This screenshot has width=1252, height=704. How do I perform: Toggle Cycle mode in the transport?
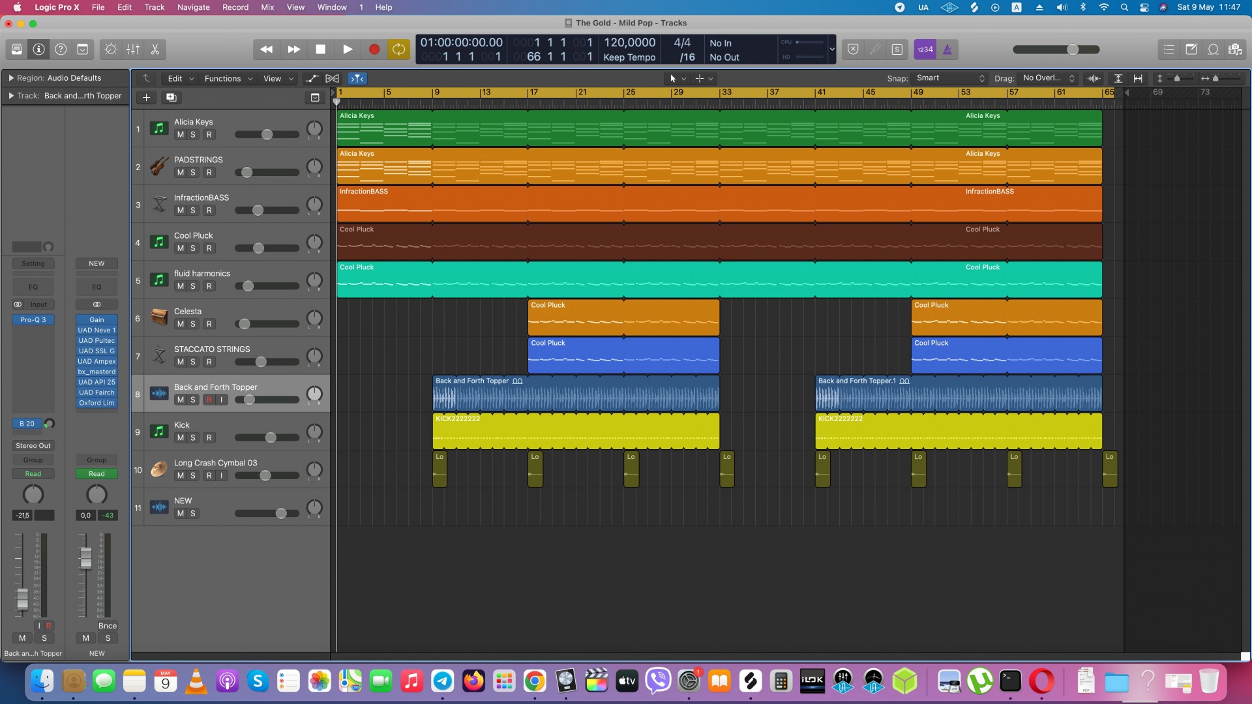tap(398, 50)
